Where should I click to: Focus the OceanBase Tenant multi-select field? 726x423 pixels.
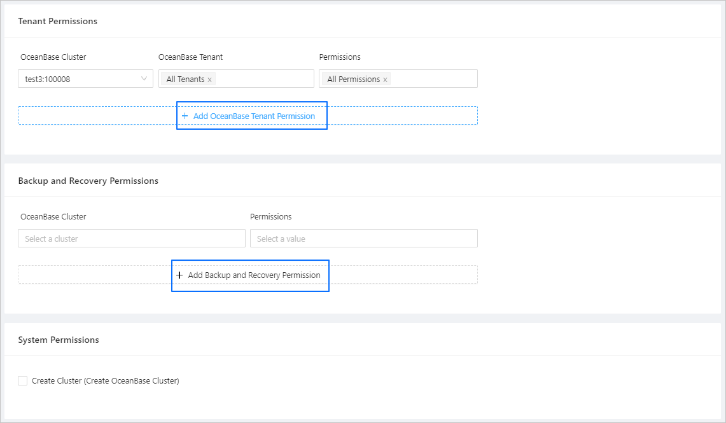tap(264, 79)
